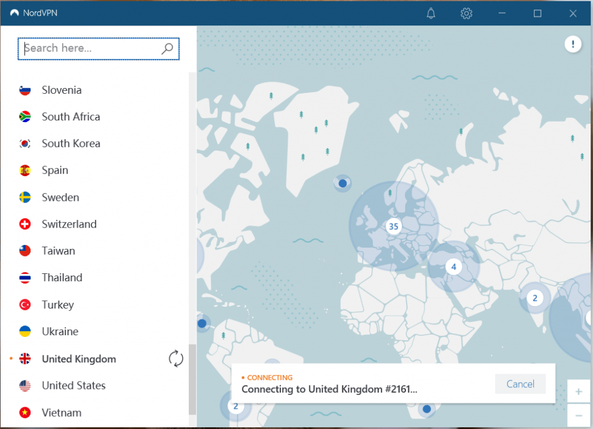
Task: Click the Ukraine flag icon
Action: coord(25,331)
